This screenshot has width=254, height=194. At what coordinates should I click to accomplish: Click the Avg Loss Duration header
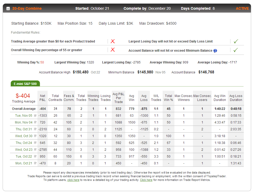[x=236, y=98]
